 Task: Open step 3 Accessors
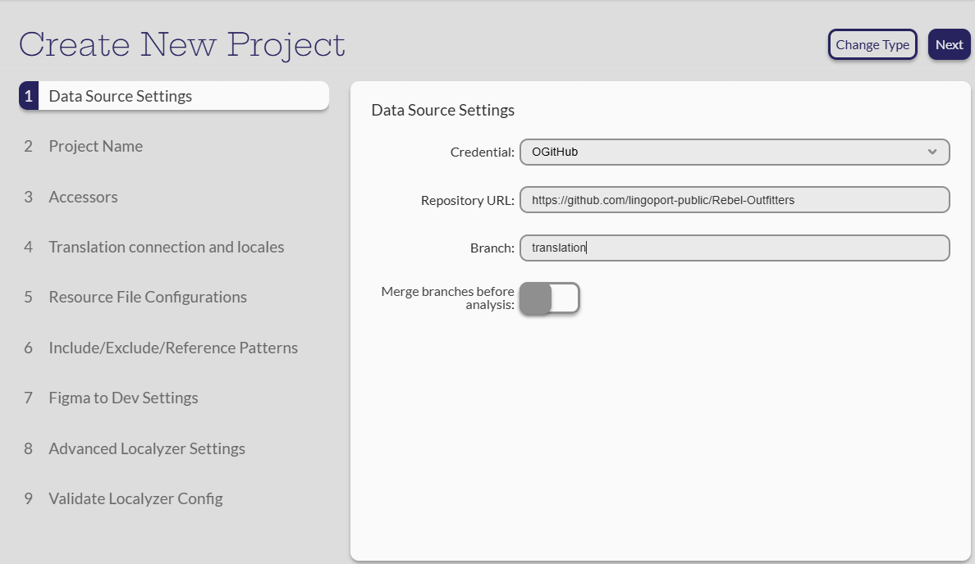click(x=83, y=198)
